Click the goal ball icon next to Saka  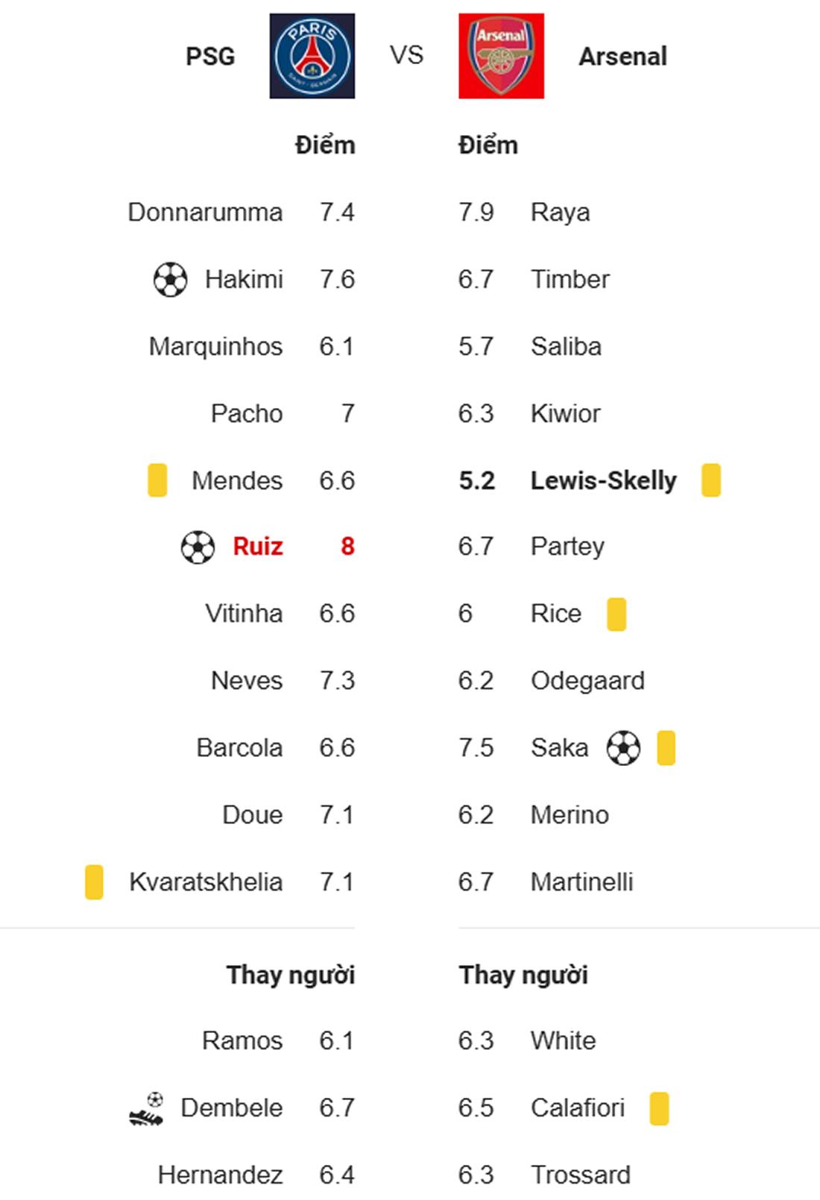click(623, 748)
